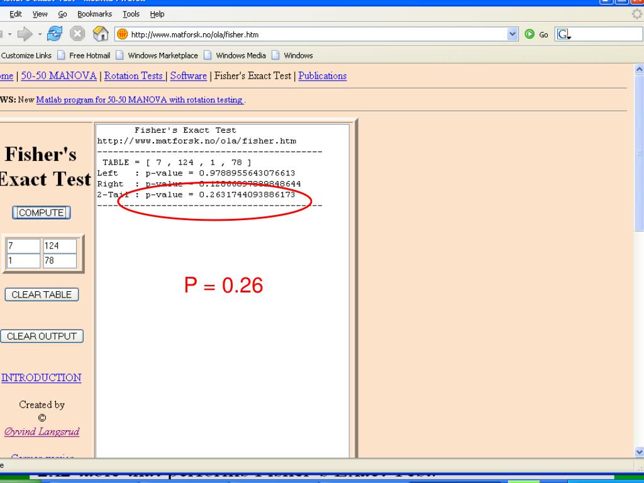Click the page scrollbar down arrow
Image resolution: width=644 pixels, height=483 pixels.
pyautogui.click(x=639, y=452)
